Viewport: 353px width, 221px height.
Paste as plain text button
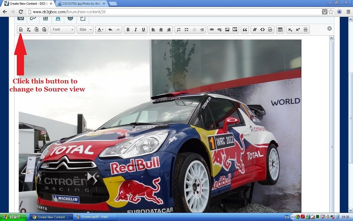(x=37, y=30)
